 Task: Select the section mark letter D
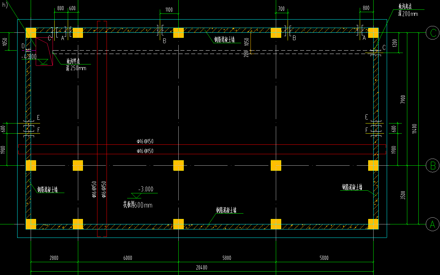23,46
